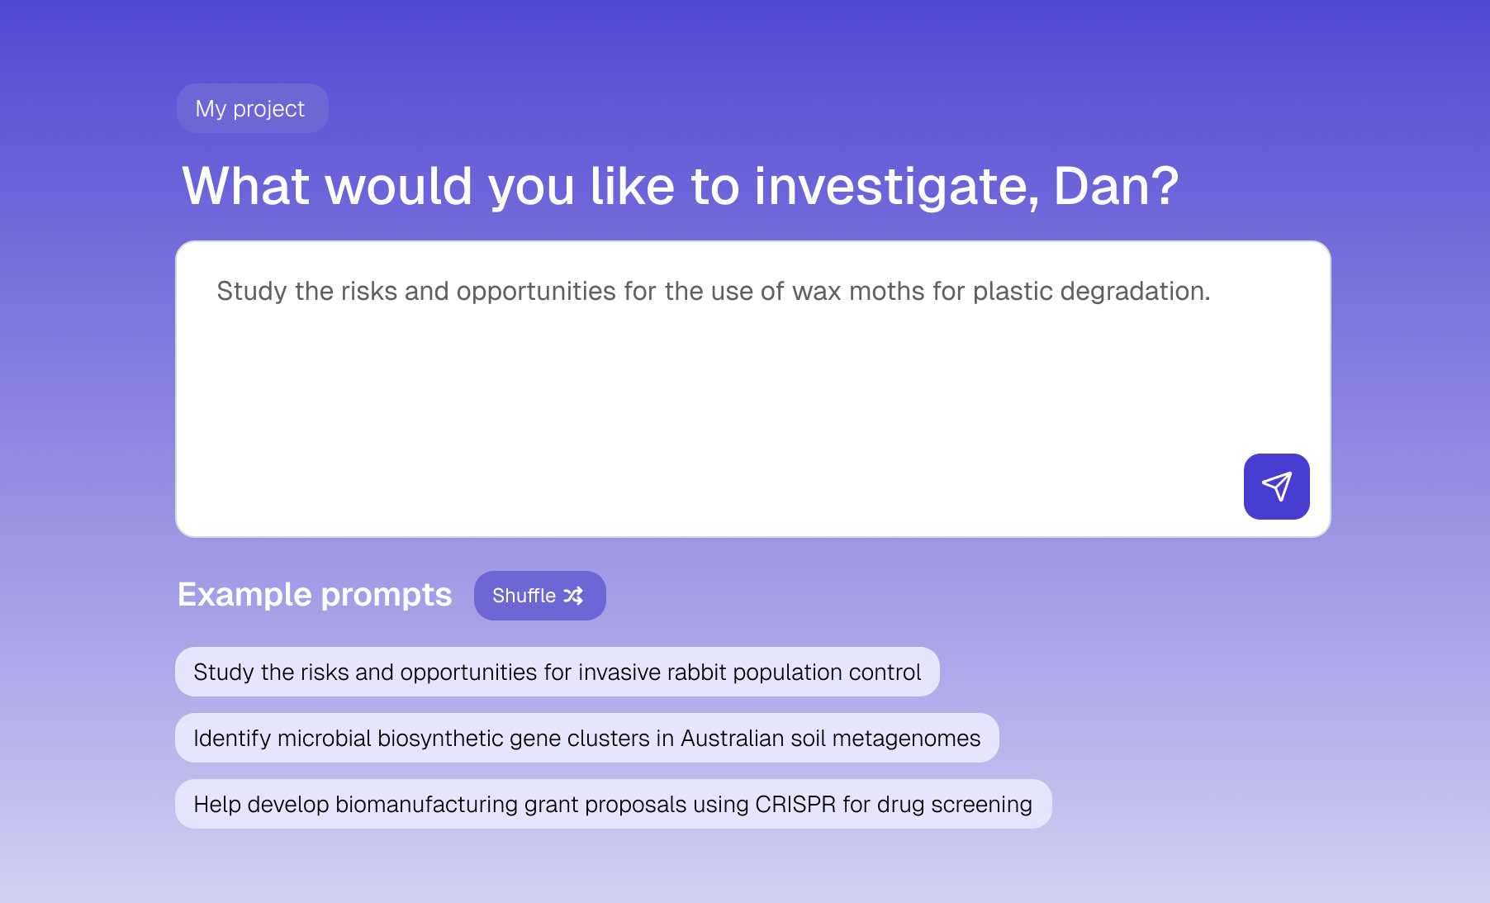Open the My project chip
The width and height of the screenshot is (1490, 903).
(x=252, y=108)
